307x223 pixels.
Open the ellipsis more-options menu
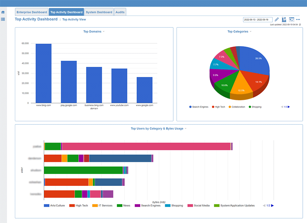(298, 19)
